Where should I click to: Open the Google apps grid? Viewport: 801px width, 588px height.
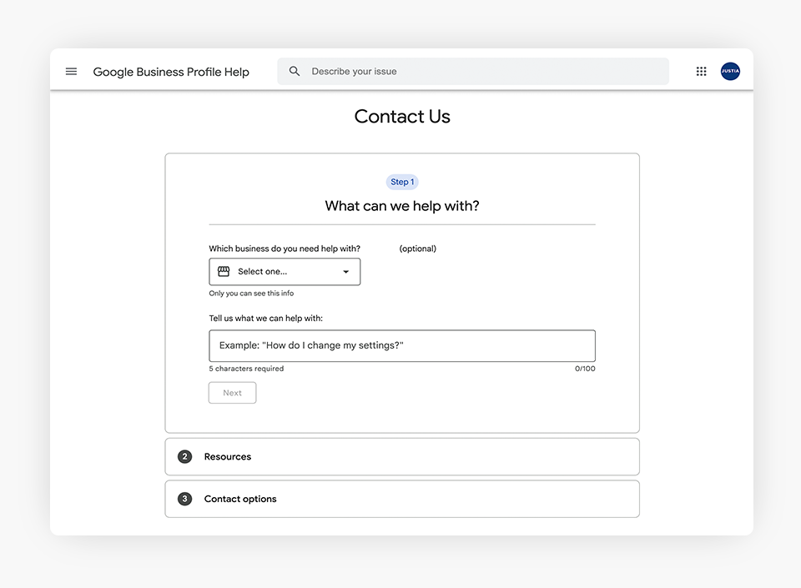click(x=701, y=72)
